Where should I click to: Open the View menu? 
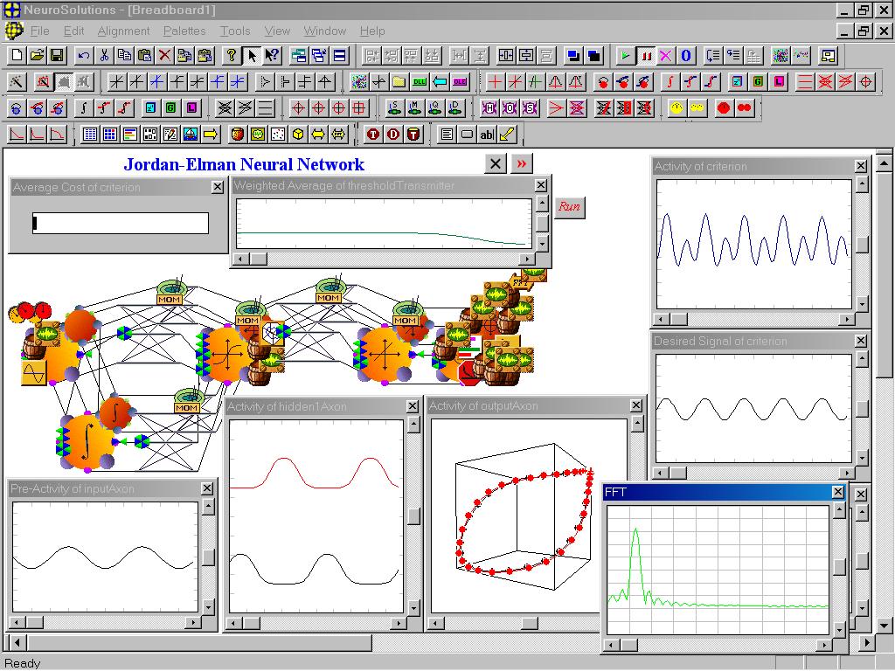tap(277, 31)
